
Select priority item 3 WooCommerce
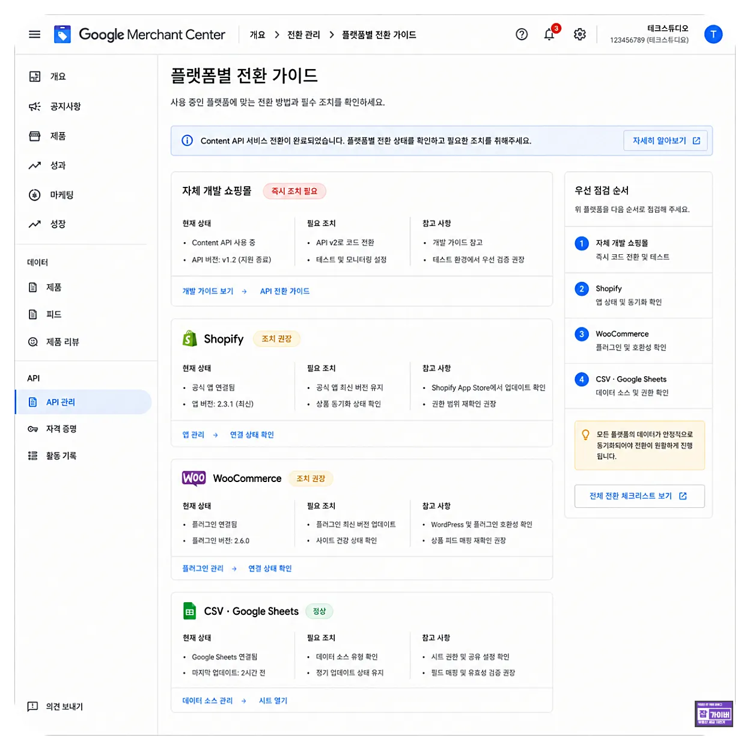[x=638, y=340]
